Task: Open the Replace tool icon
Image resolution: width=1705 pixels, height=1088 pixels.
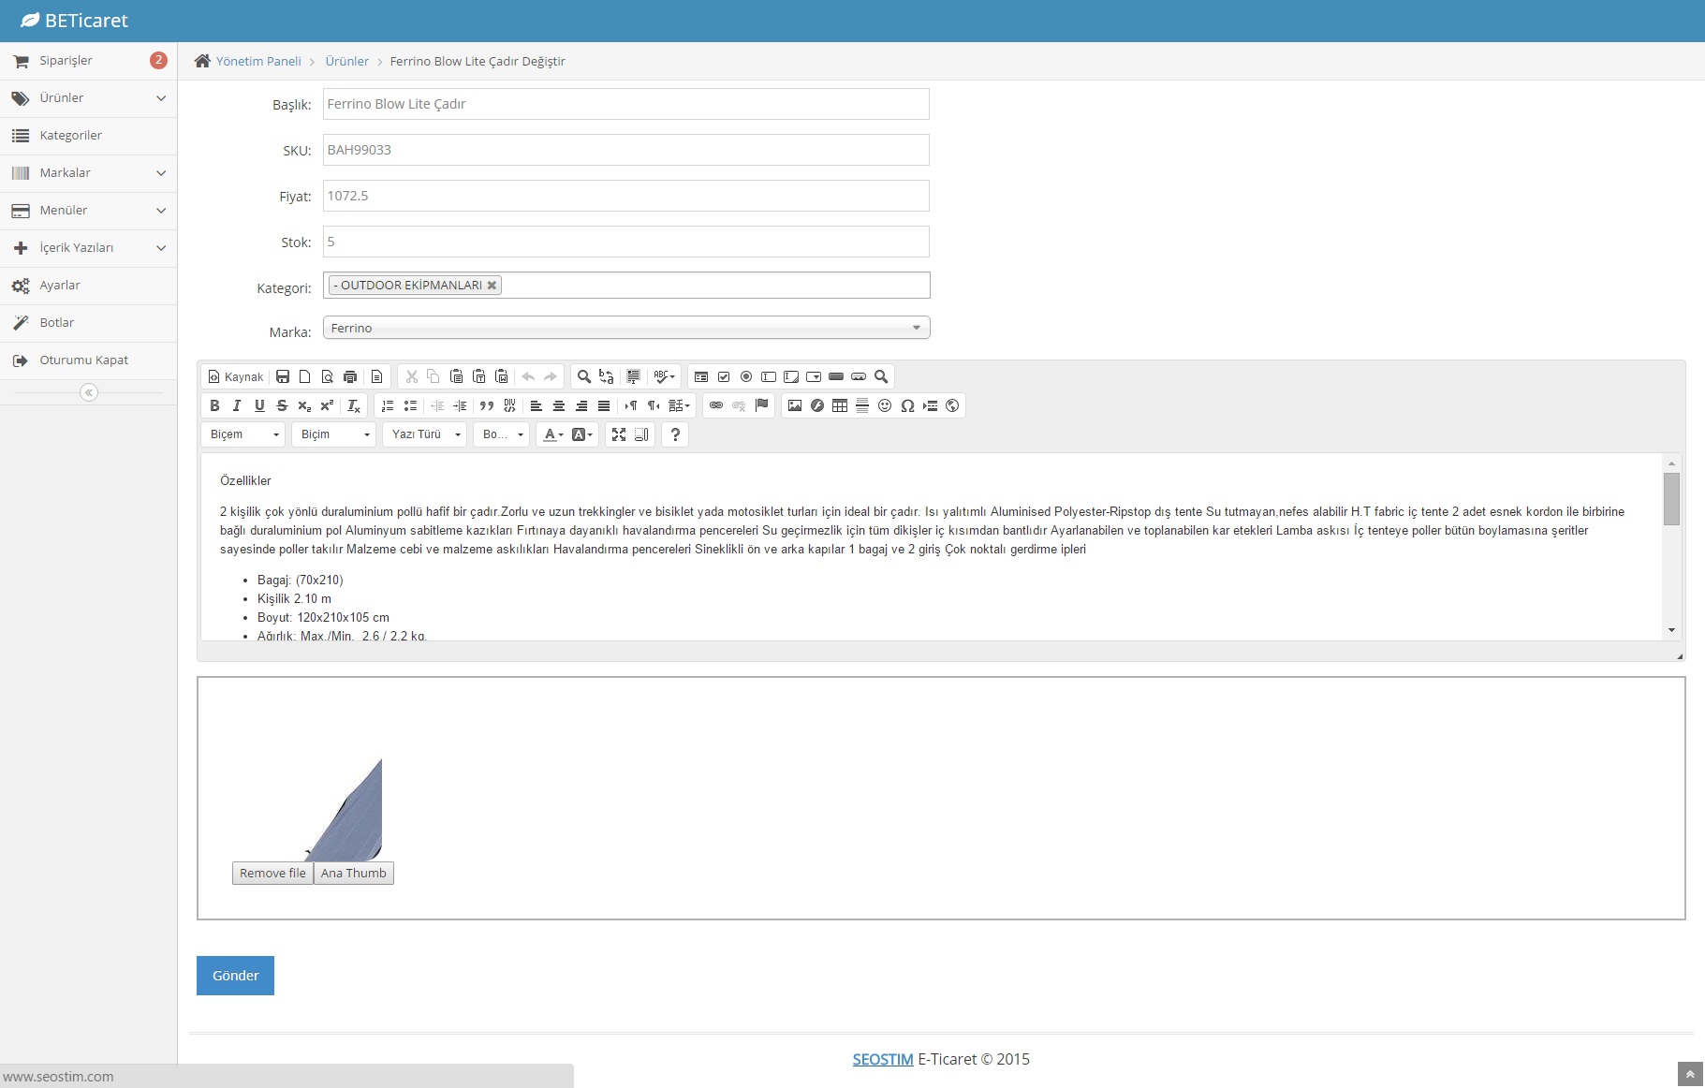Action: click(607, 376)
